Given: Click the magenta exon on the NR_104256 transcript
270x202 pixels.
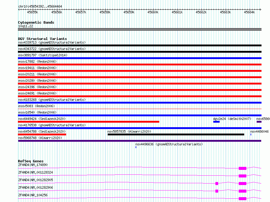Looking at the screenshot, I should tap(242, 199).
